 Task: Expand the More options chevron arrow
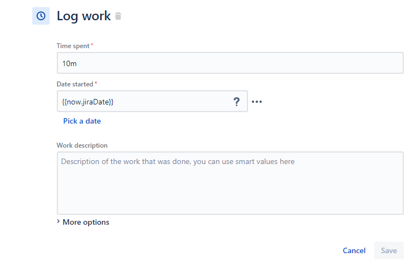58,221
